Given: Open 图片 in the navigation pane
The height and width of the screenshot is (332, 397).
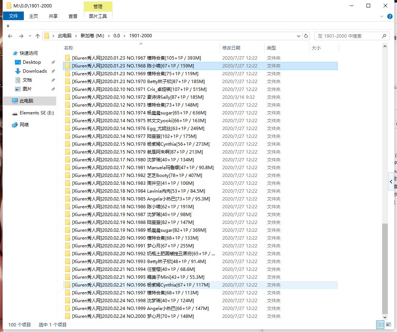Looking at the screenshot, I should [x=27, y=89].
